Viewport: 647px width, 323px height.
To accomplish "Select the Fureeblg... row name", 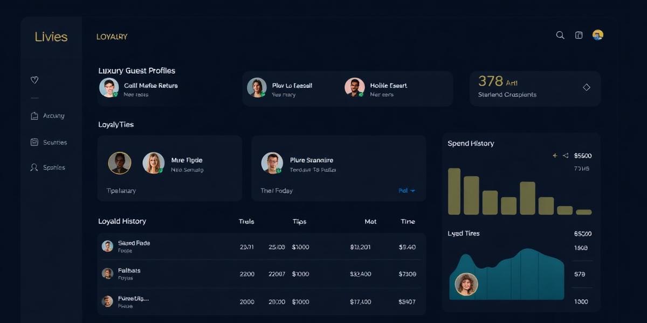I will tap(133, 298).
